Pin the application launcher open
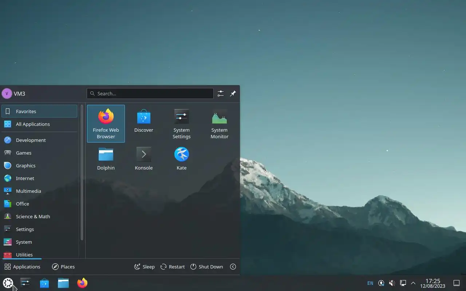Viewport: 466px width, 291px height. click(x=233, y=93)
